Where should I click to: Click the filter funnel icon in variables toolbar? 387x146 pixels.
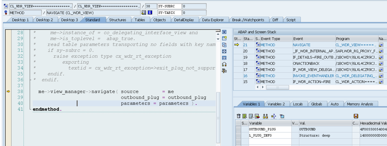point(282,116)
